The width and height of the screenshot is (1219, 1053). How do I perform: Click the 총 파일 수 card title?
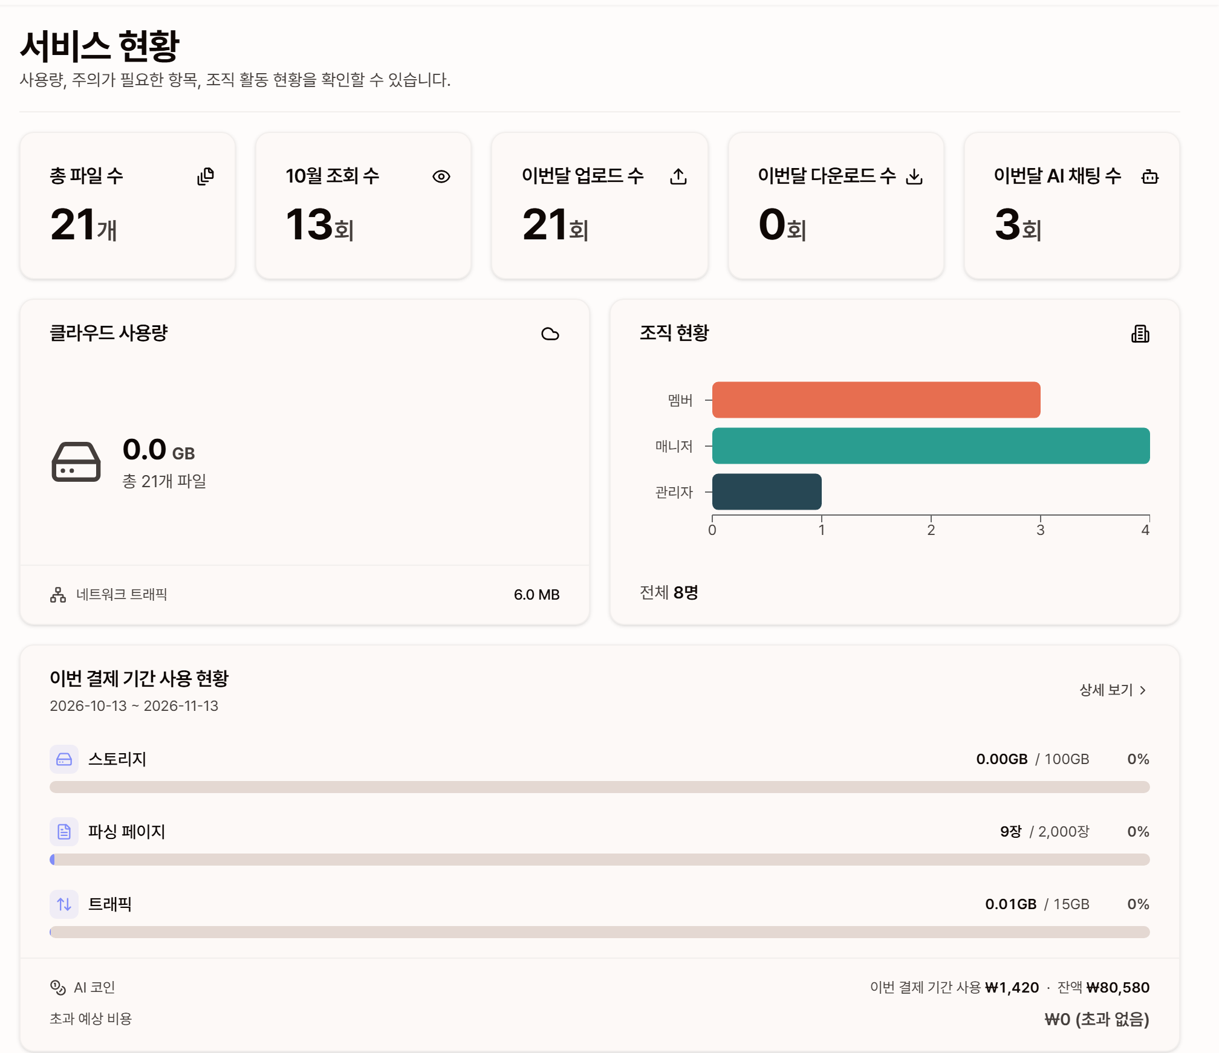[x=86, y=176]
